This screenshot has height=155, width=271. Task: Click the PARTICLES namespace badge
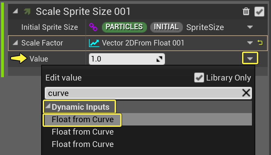[x=124, y=27]
